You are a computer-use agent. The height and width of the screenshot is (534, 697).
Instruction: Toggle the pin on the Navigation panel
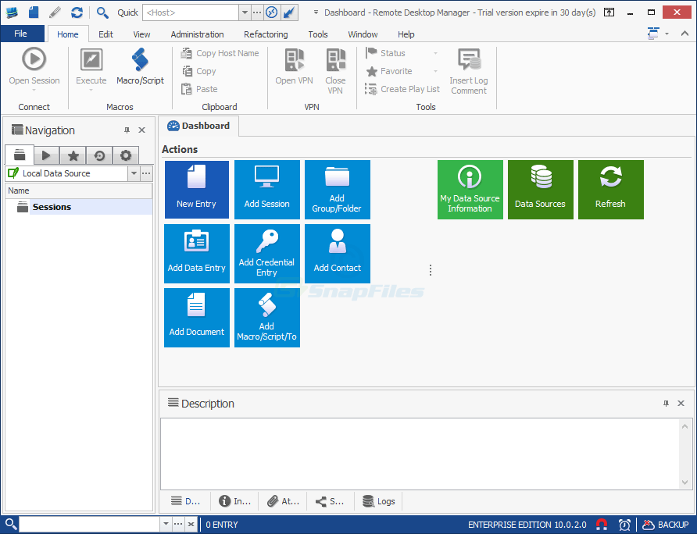click(x=126, y=130)
